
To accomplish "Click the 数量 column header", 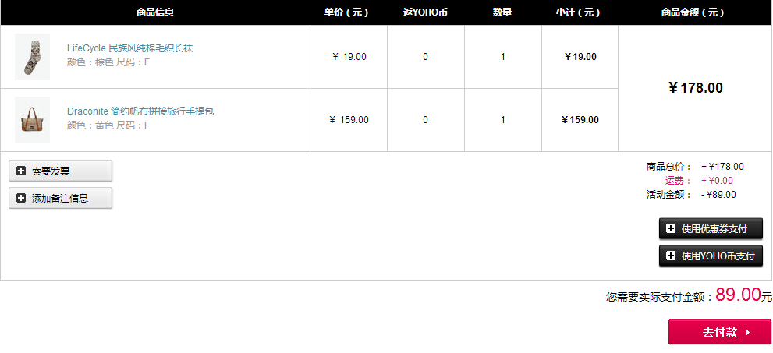I will [502, 12].
